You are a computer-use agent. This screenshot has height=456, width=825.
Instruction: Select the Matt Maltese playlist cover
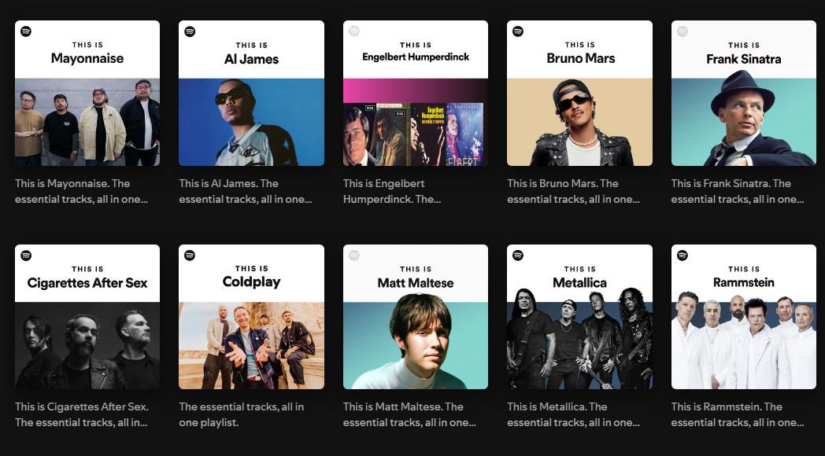[416, 317]
